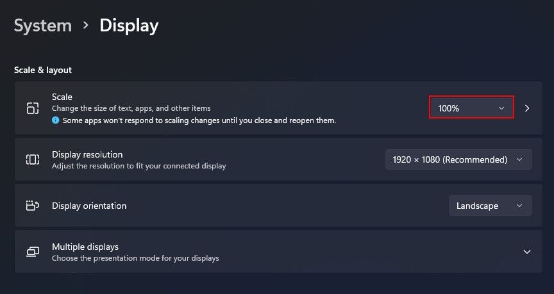Open the 1920 × 1080 resolution dropdown
Image resolution: width=554 pixels, height=294 pixels.
[458, 159]
